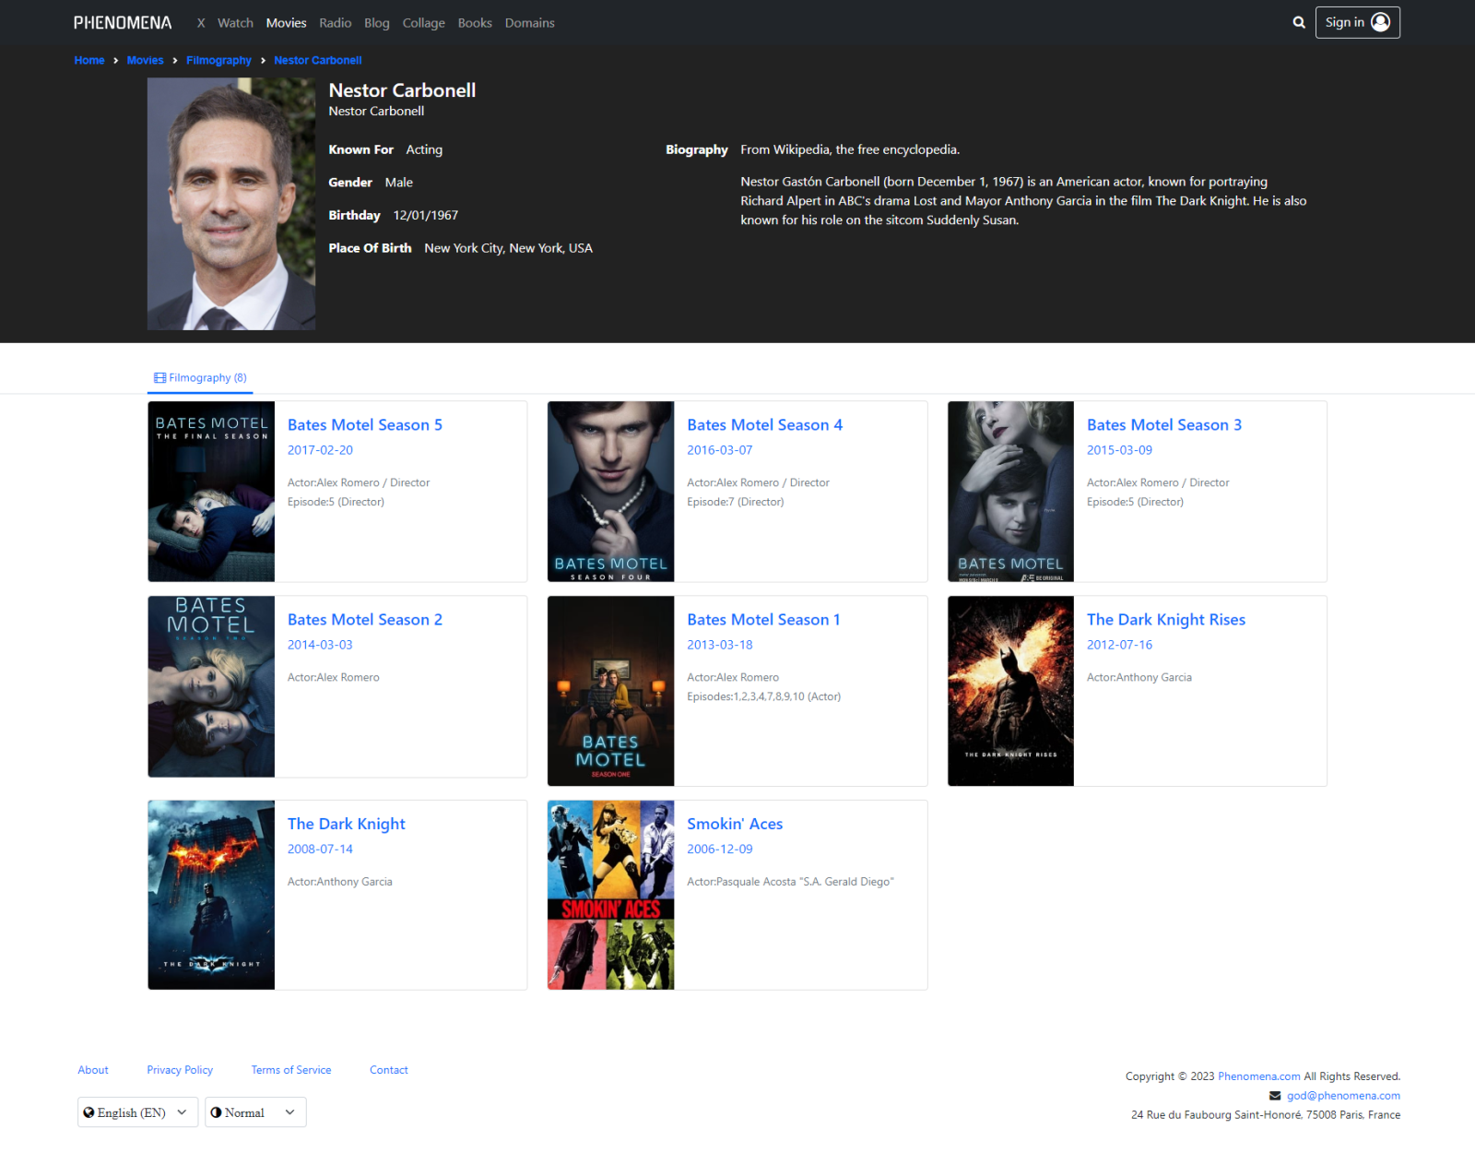Open Bates Motel Season 4 poster
This screenshot has height=1153, width=1475.
[610, 492]
